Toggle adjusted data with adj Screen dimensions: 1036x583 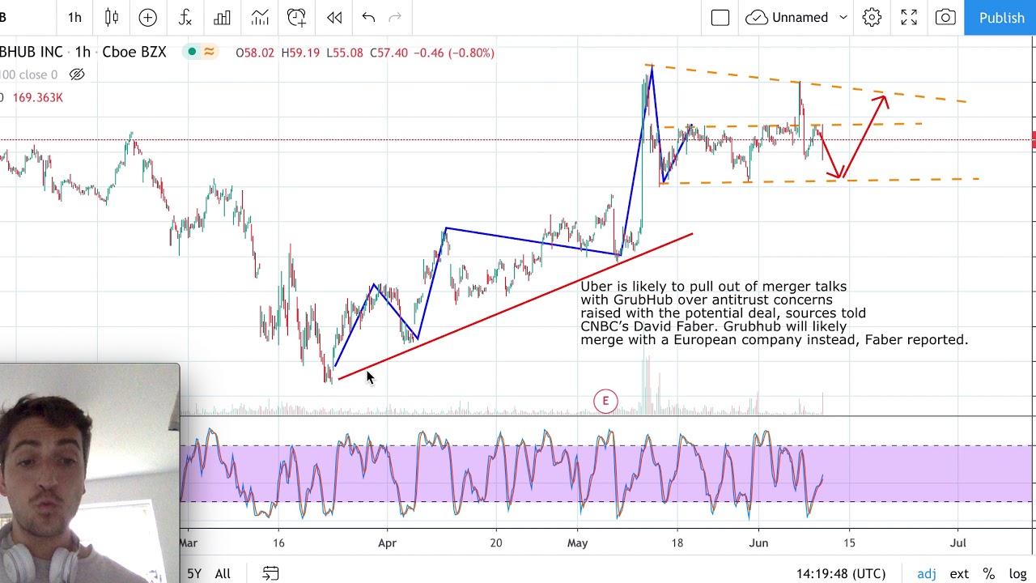927,573
